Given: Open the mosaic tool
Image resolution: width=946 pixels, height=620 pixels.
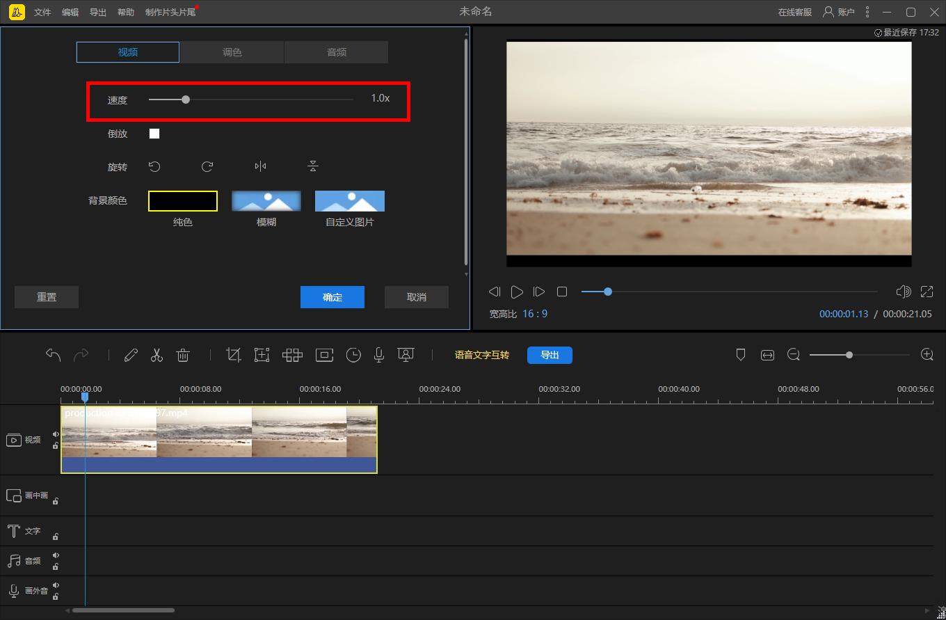Looking at the screenshot, I should 292,355.
